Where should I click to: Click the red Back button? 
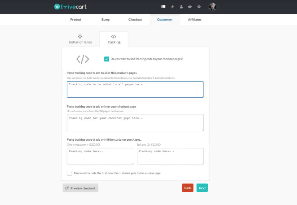click(188, 188)
